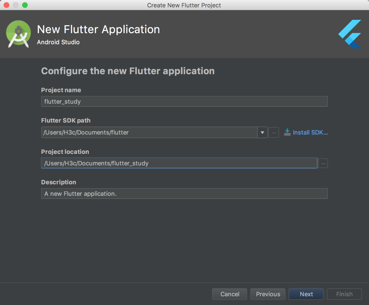The height and width of the screenshot is (305, 369).
Task: Browse for Project location folder
Action: 323,163
